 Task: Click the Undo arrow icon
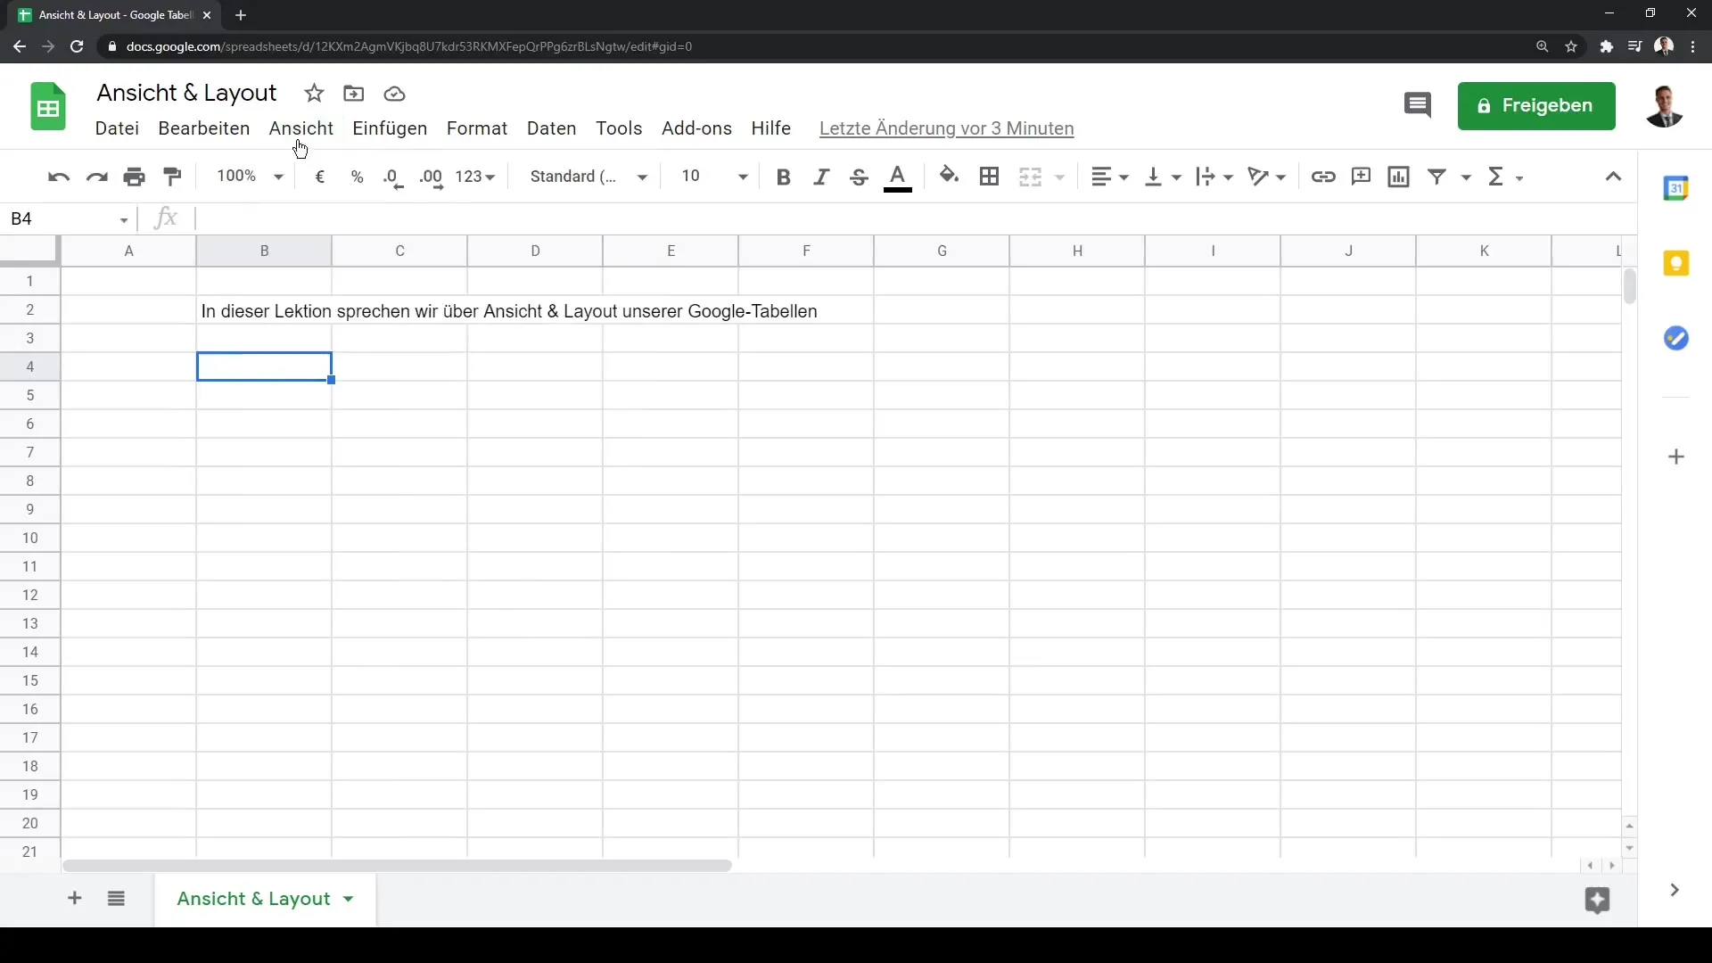click(59, 177)
